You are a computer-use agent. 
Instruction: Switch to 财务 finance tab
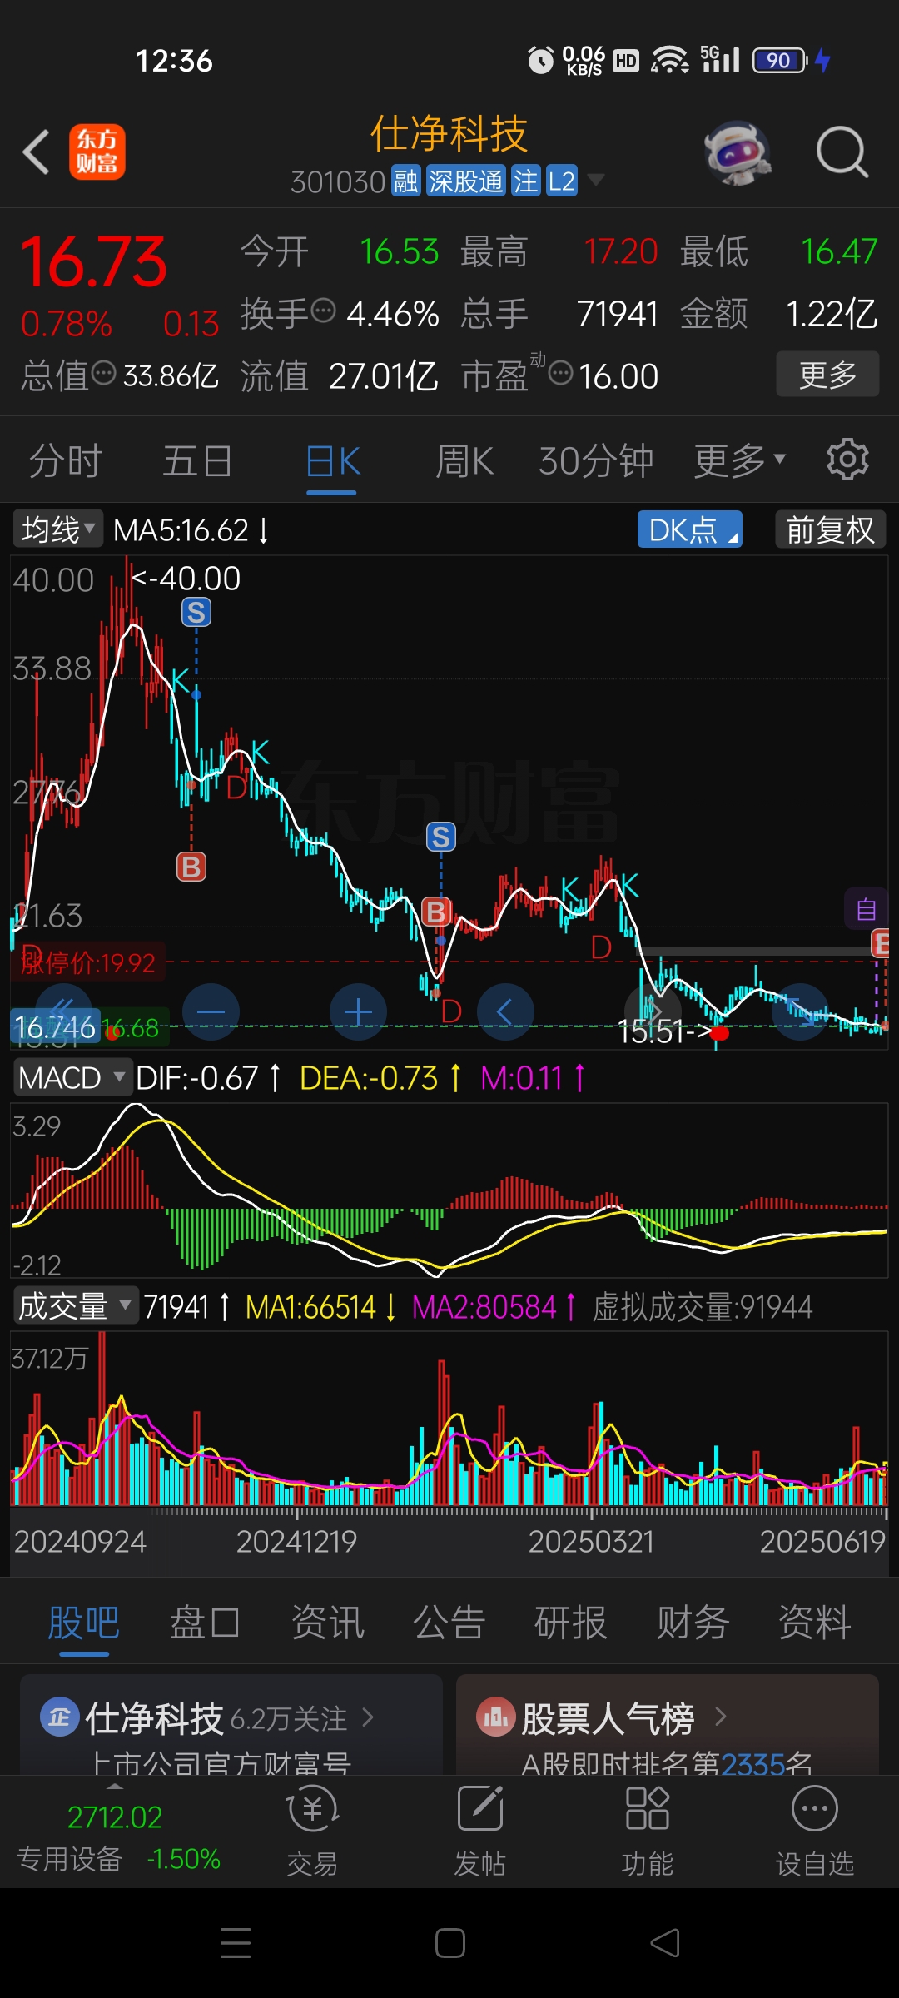pyautogui.click(x=693, y=1622)
